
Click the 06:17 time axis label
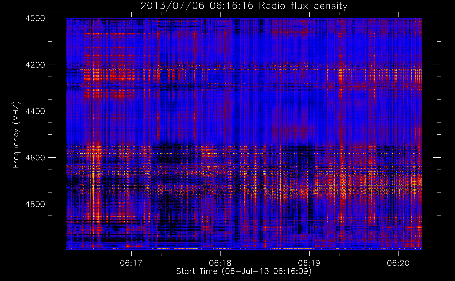(x=131, y=263)
